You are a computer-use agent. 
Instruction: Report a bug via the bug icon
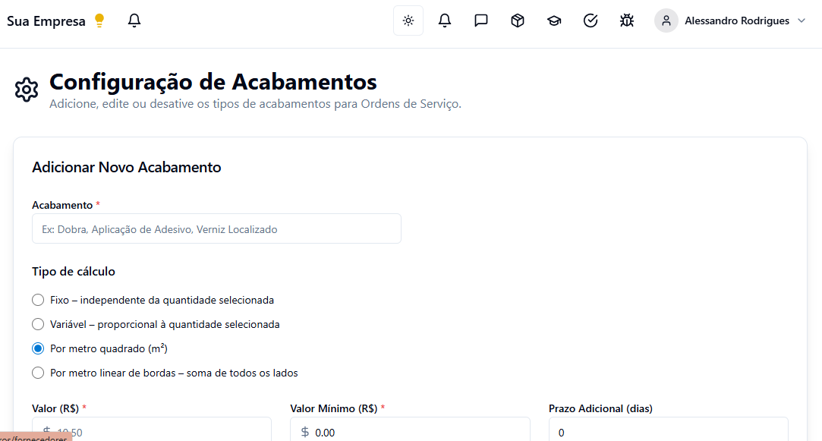tap(627, 20)
